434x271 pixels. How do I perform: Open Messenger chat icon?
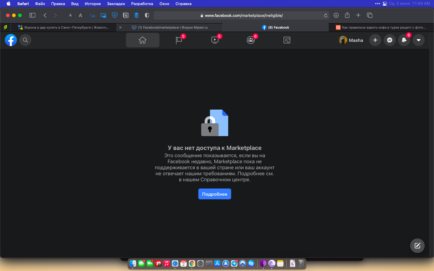click(390, 40)
